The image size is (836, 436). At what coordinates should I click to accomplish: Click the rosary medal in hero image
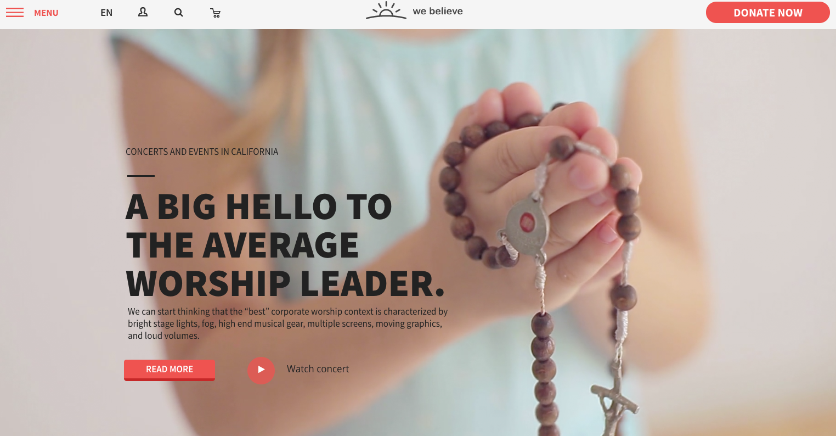[x=526, y=226]
